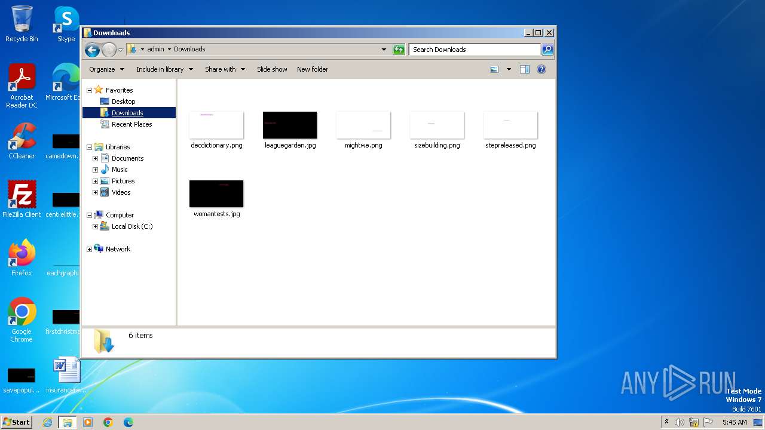The width and height of the screenshot is (765, 430).
Task: Open recent pages dropdown next to forward arrow
Action: click(120, 50)
